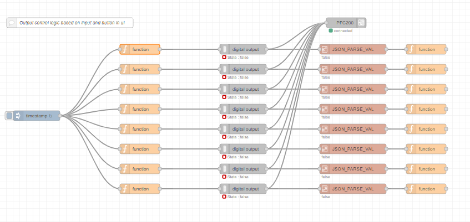Select the rightmost function node in the first row
This screenshot has width=470, height=222.
pyautogui.click(x=426, y=49)
